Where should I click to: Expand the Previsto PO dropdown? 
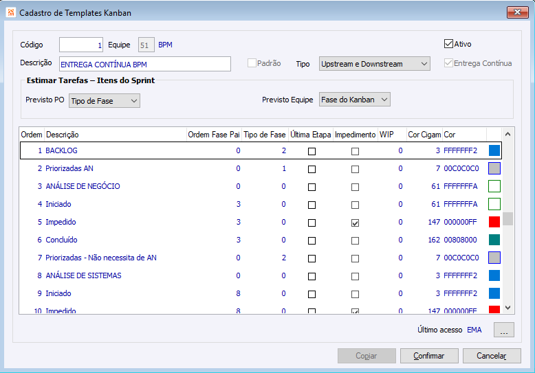pos(105,100)
